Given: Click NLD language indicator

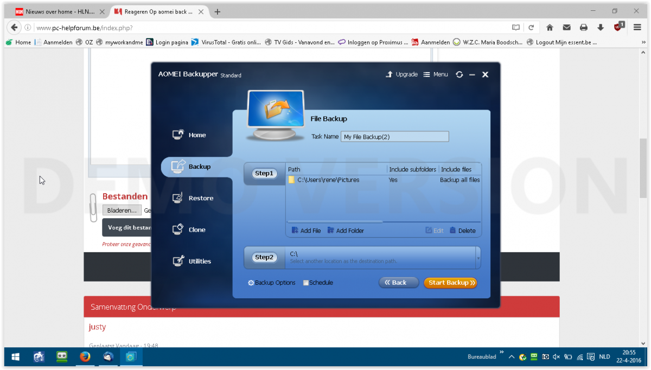Looking at the screenshot, I should tap(604, 357).
